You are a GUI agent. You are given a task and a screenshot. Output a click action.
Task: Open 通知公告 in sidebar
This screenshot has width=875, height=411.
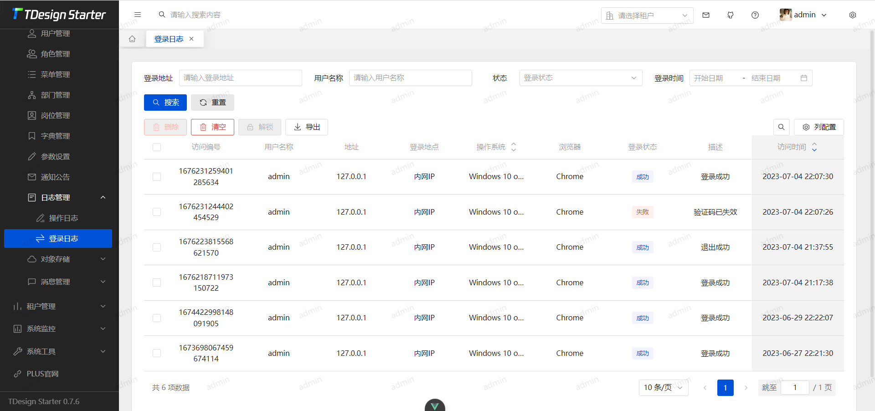[x=59, y=177]
